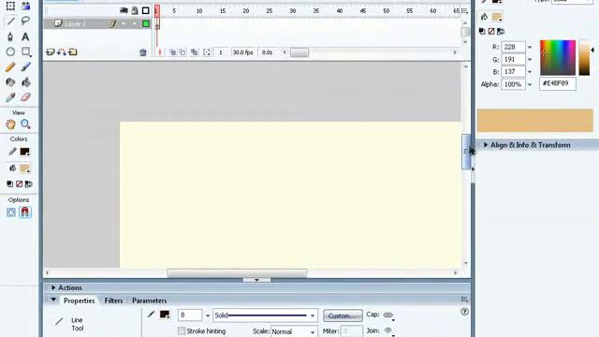Expand the Actions panel
Viewport: 599px width, 337px height.
tap(53, 287)
